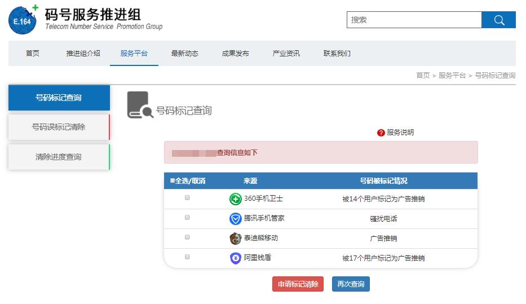This screenshot has width=526, height=304.
Task: Click the 来源 column header
Action: click(x=250, y=181)
